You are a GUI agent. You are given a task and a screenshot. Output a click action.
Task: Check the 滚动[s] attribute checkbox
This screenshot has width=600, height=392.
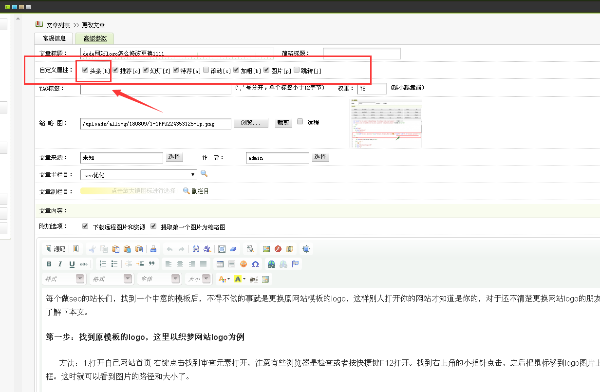206,70
